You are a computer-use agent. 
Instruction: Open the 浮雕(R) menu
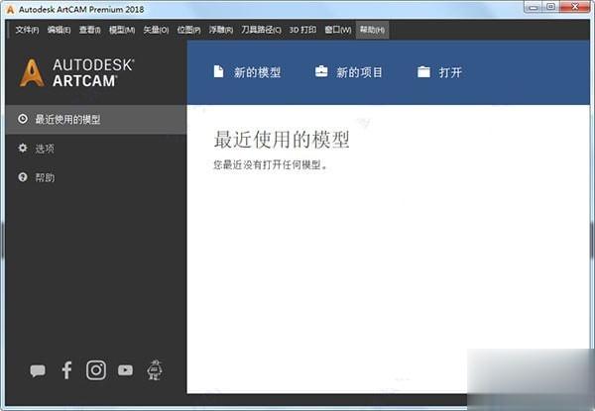[x=221, y=30]
